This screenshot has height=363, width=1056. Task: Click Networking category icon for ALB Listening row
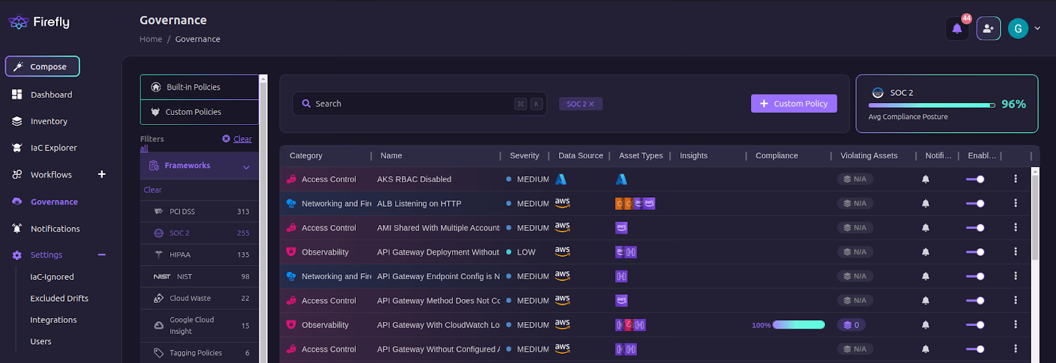291,203
